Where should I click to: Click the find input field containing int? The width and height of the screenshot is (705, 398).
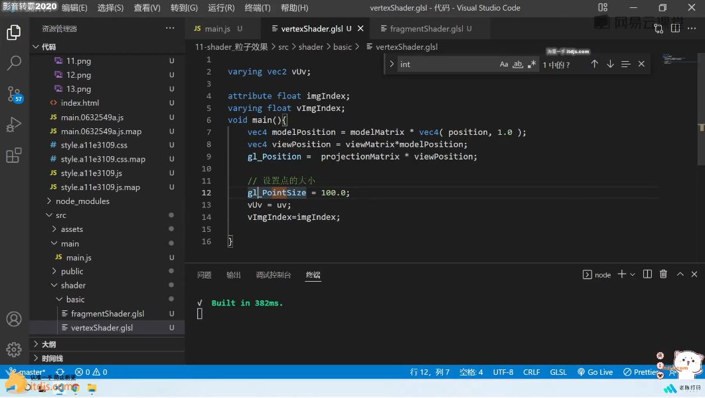(447, 64)
